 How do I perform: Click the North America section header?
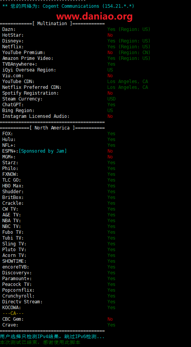(52, 128)
